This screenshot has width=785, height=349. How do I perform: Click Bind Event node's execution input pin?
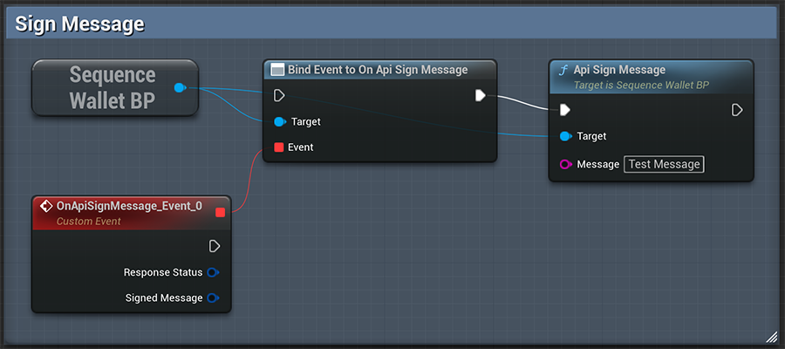coord(279,95)
